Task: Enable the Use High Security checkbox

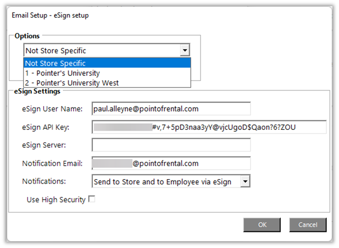Action: pyautogui.click(x=92, y=199)
